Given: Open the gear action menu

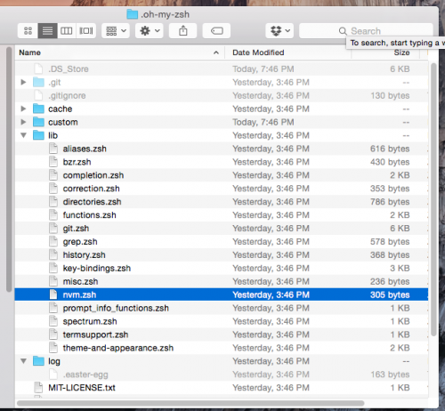Looking at the screenshot, I should click(x=150, y=31).
